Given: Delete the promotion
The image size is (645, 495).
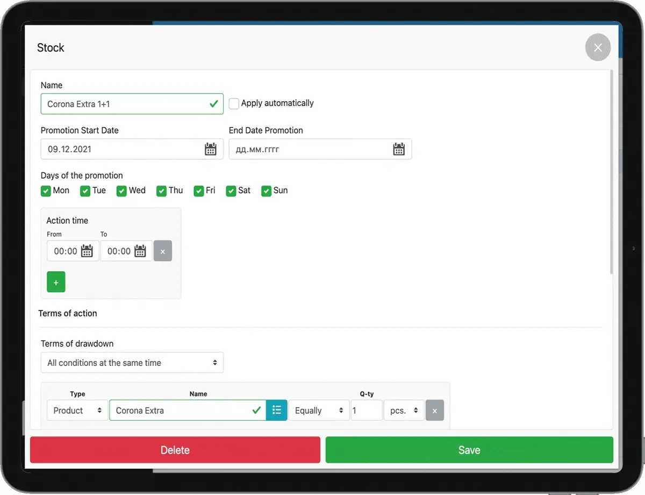Looking at the screenshot, I should click(x=175, y=450).
